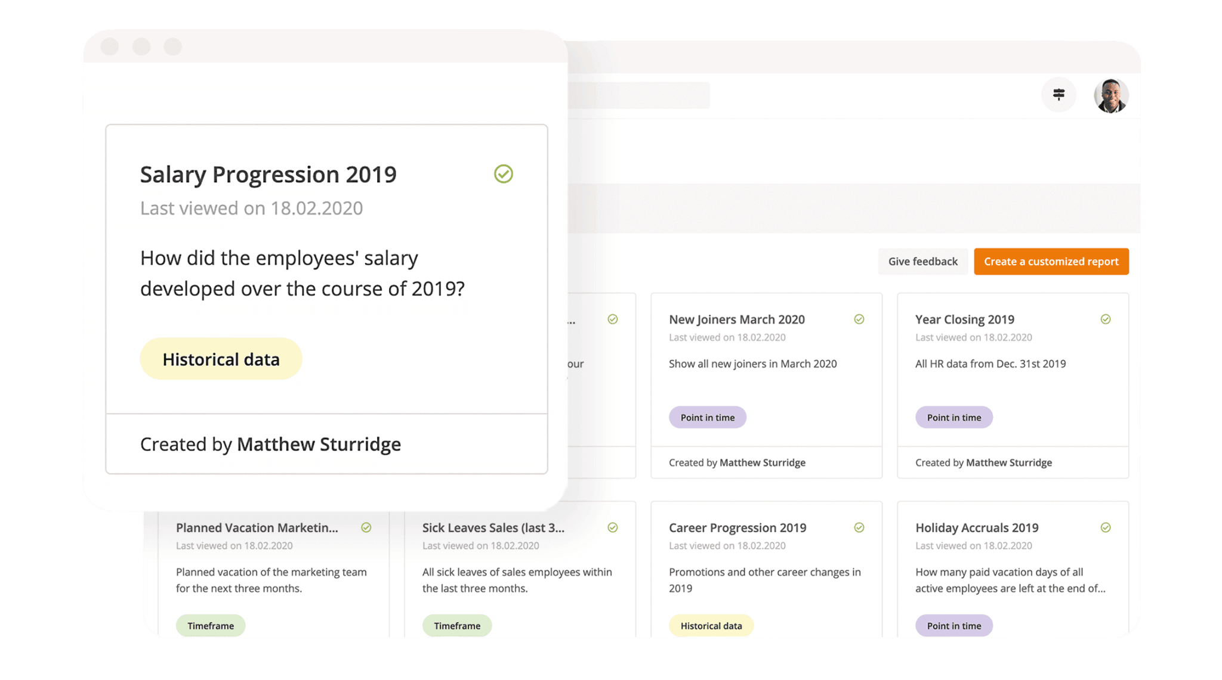Click the large Historical data tag
Viewport: 1222px width, 680px height.
pos(221,359)
